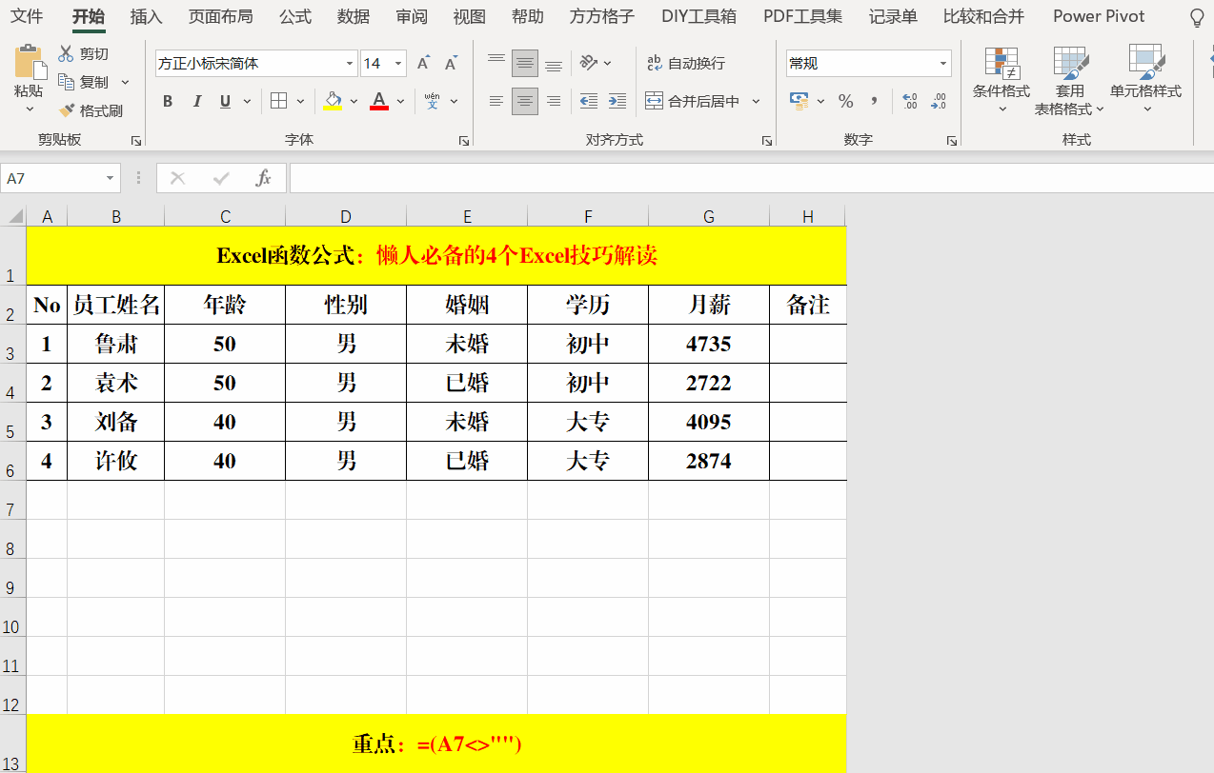Click the Increase Indent icon
1214x773 pixels.
(x=617, y=101)
